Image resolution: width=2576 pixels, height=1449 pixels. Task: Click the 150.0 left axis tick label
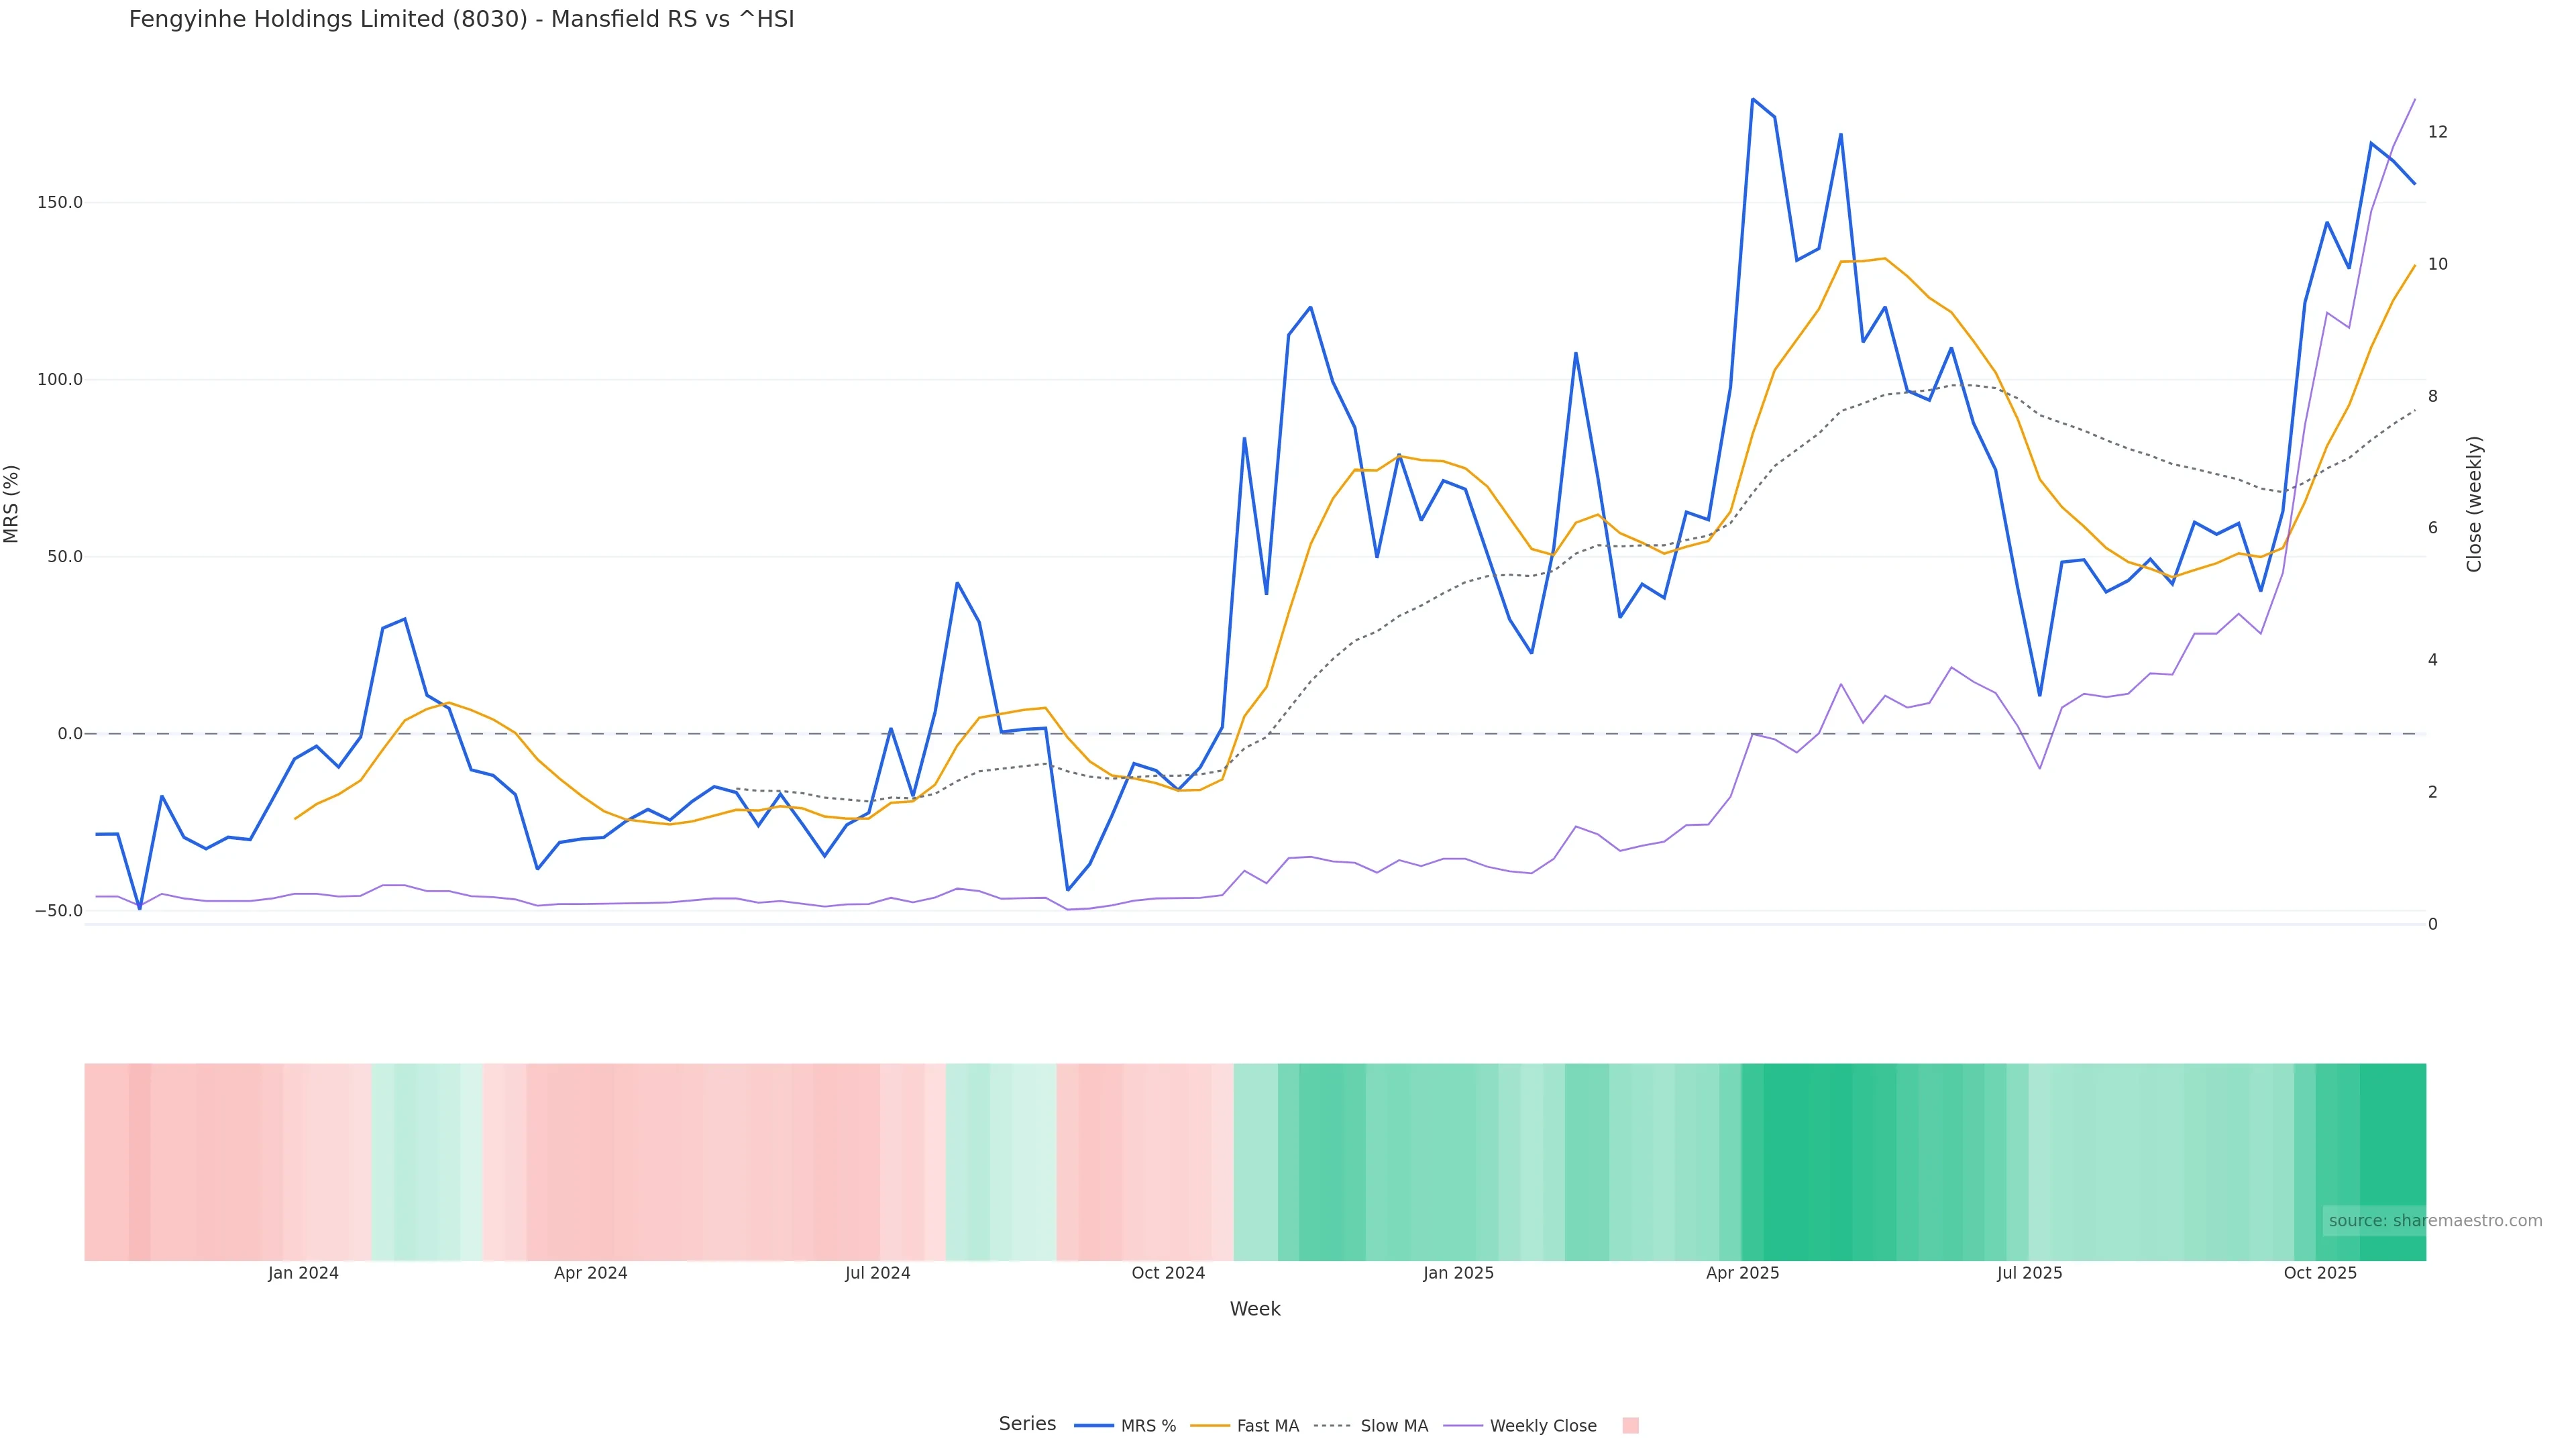[60, 202]
